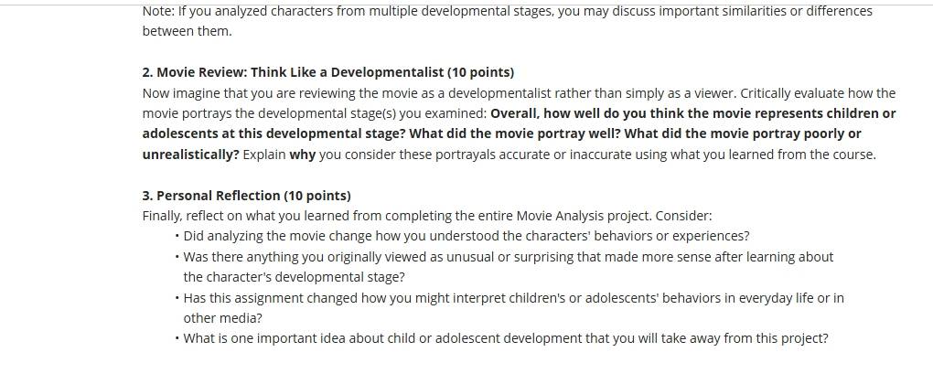The height and width of the screenshot is (384, 933).
Task: Click the words 'other media?'
Action: coord(222,318)
